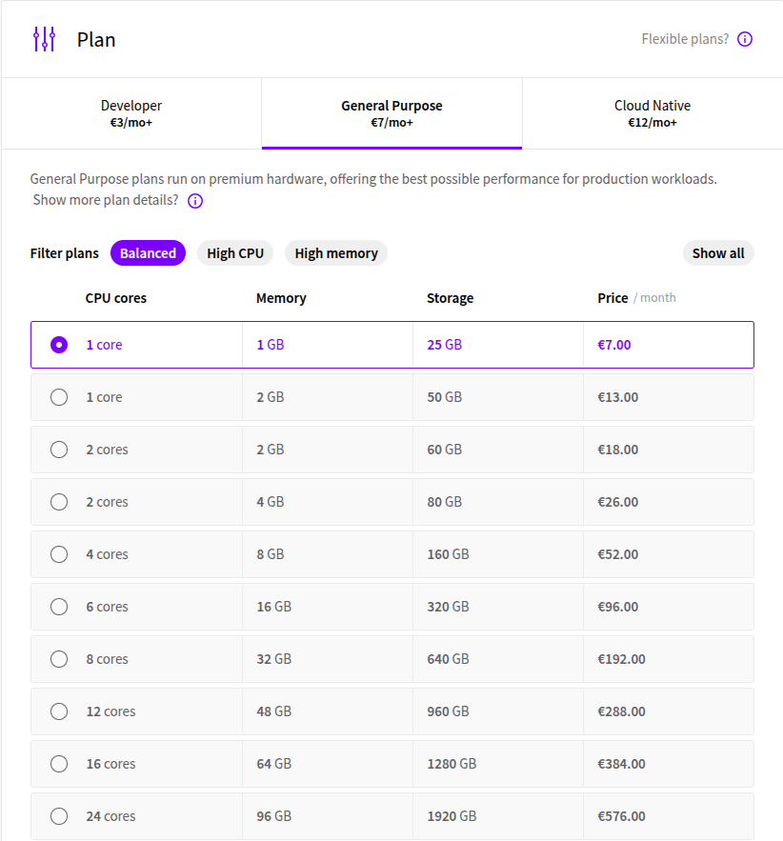Image resolution: width=783 pixels, height=841 pixels.
Task: Pick the €26.00 plan radio button
Action: point(59,502)
